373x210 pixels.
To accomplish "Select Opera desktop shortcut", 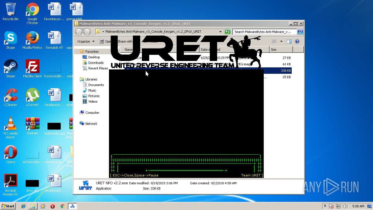I will tap(10, 155).
